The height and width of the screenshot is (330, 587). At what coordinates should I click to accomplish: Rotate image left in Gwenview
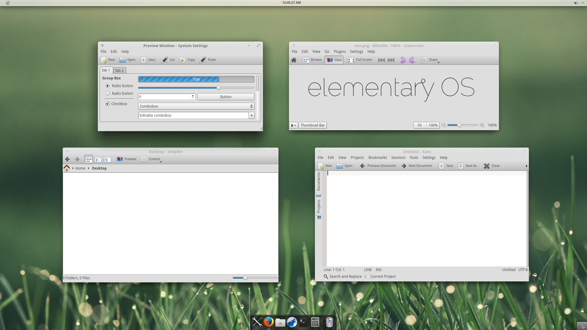[403, 60]
